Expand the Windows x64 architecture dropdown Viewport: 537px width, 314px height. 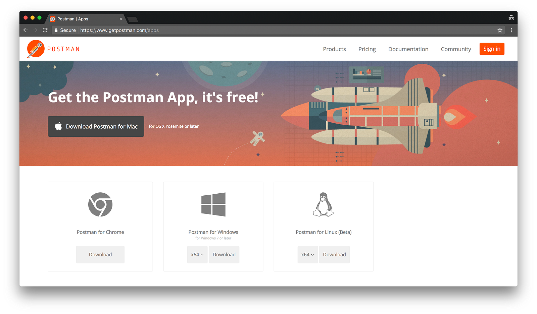click(x=197, y=255)
